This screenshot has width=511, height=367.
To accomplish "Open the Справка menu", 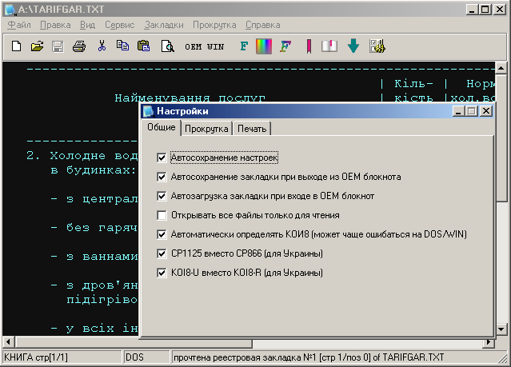I will pyautogui.click(x=262, y=25).
